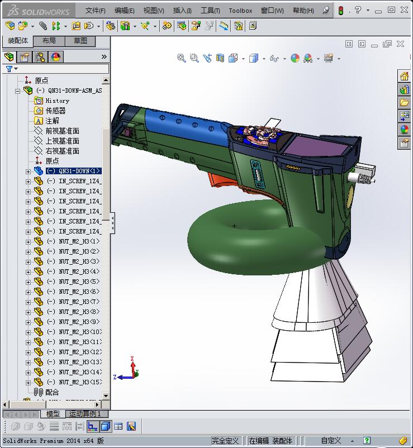The image size is (413, 448).
Task: Open the 工具(T) menu
Action: click(210, 11)
